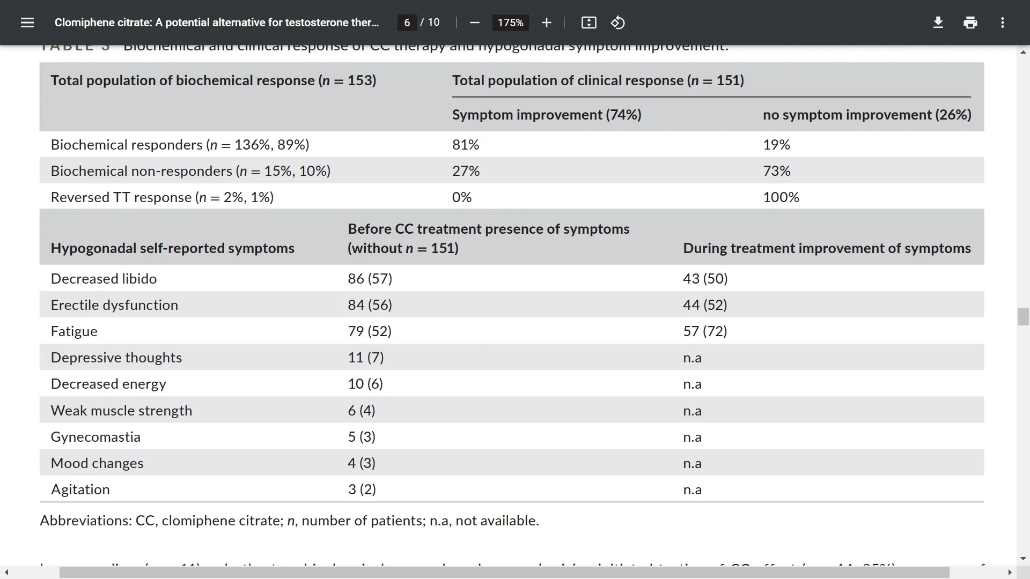Viewport: 1030px width, 579px height.
Task: Click the 'Weak muscle strength' row label
Action: click(121, 411)
